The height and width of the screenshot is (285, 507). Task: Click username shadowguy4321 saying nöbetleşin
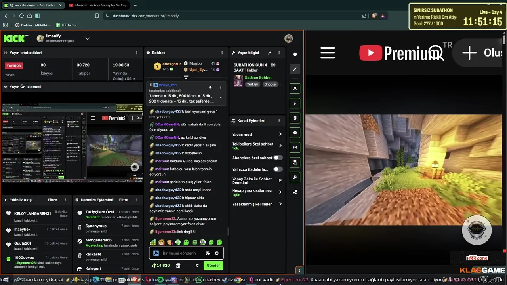[169, 153]
